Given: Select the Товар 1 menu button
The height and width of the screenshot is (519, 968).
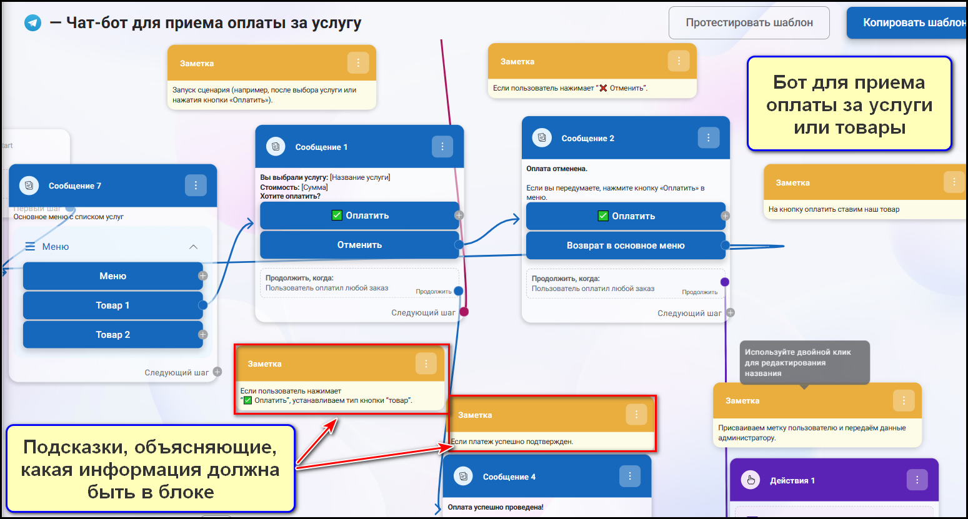Looking at the screenshot, I should click(x=112, y=305).
